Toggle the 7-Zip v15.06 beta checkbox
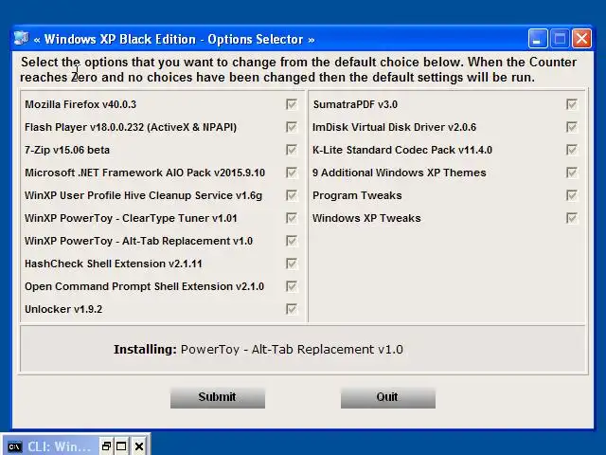 pos(292,150)
